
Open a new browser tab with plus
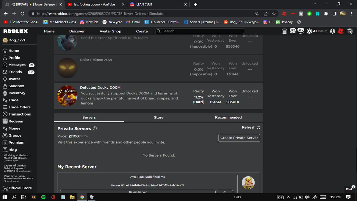pyautogui.click(x=195, y=4)
